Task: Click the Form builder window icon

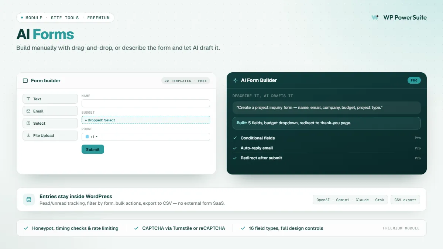Action: 25,81
